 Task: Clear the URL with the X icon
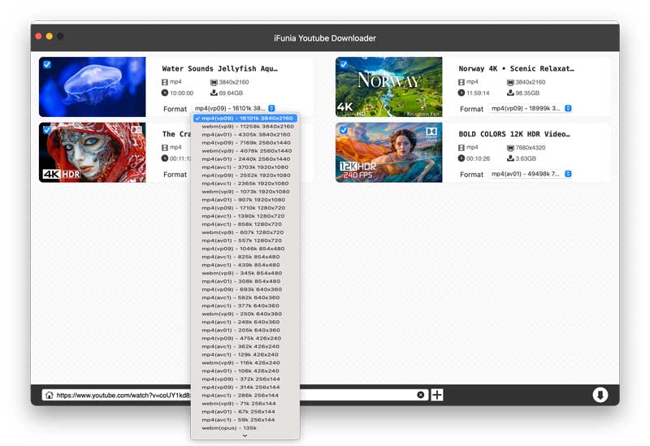click(x=421, y=395)
